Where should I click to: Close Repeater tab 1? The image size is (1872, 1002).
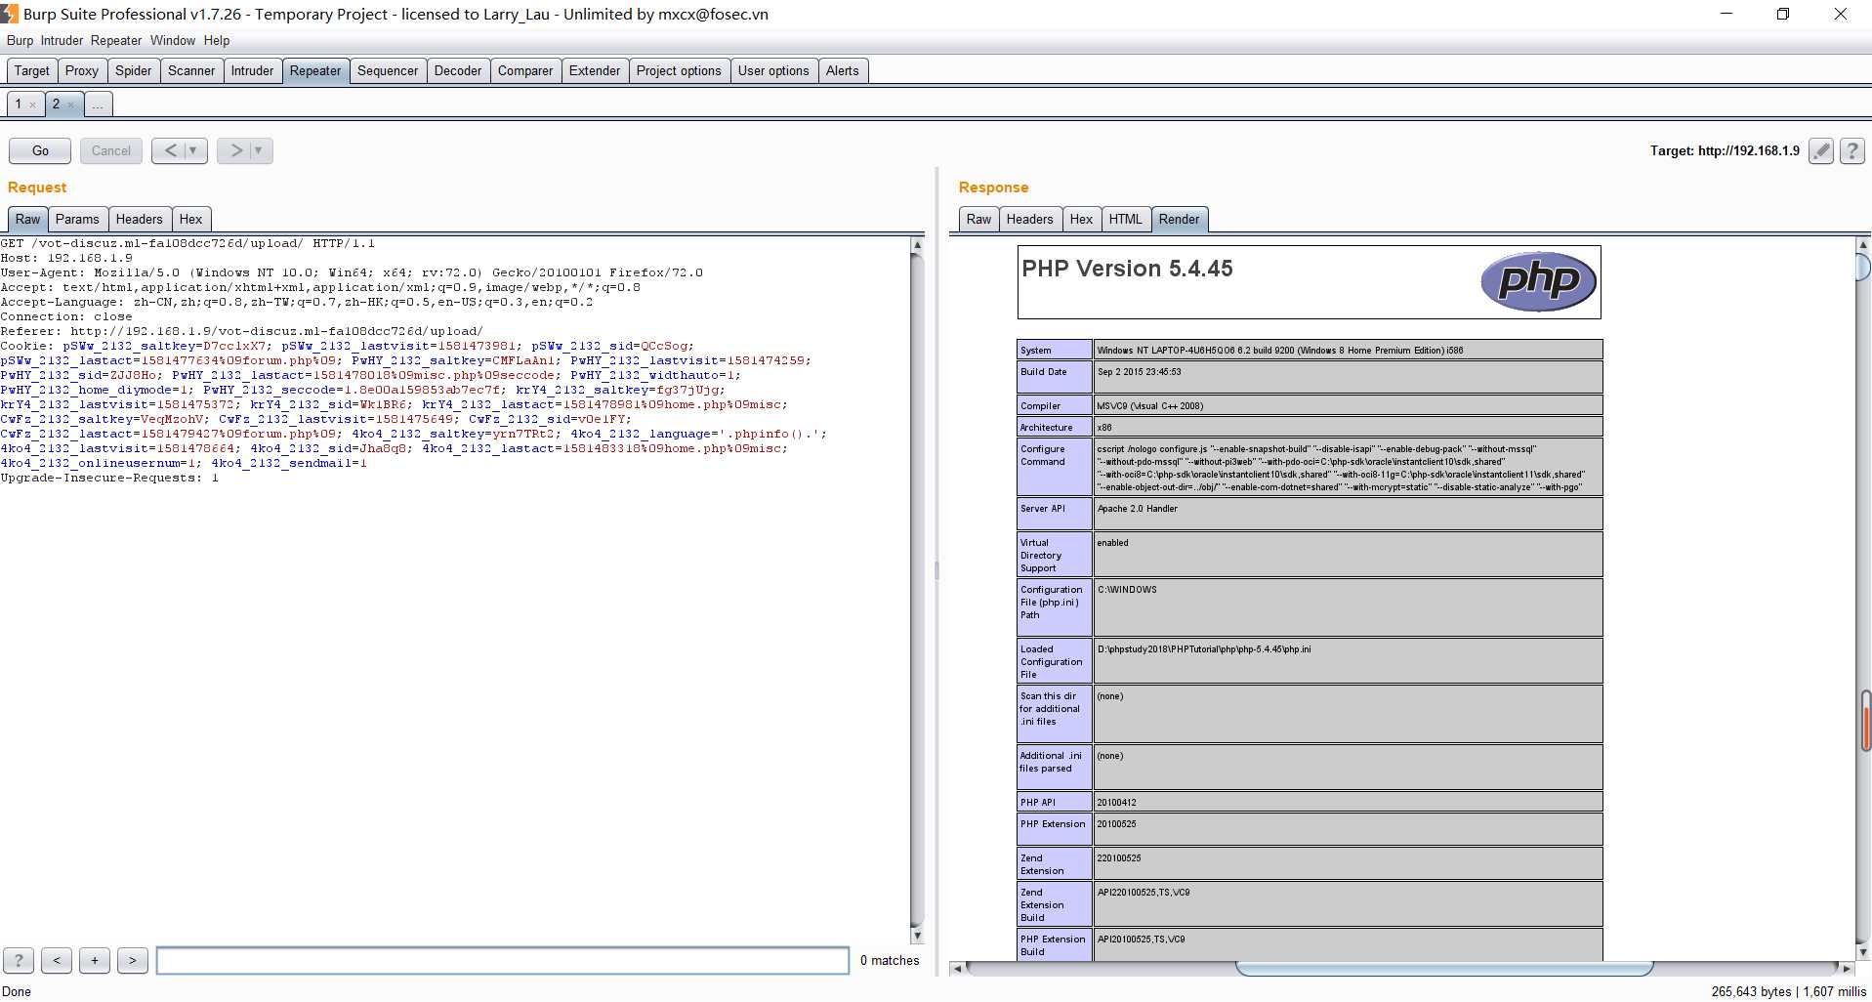click(32, 104)
